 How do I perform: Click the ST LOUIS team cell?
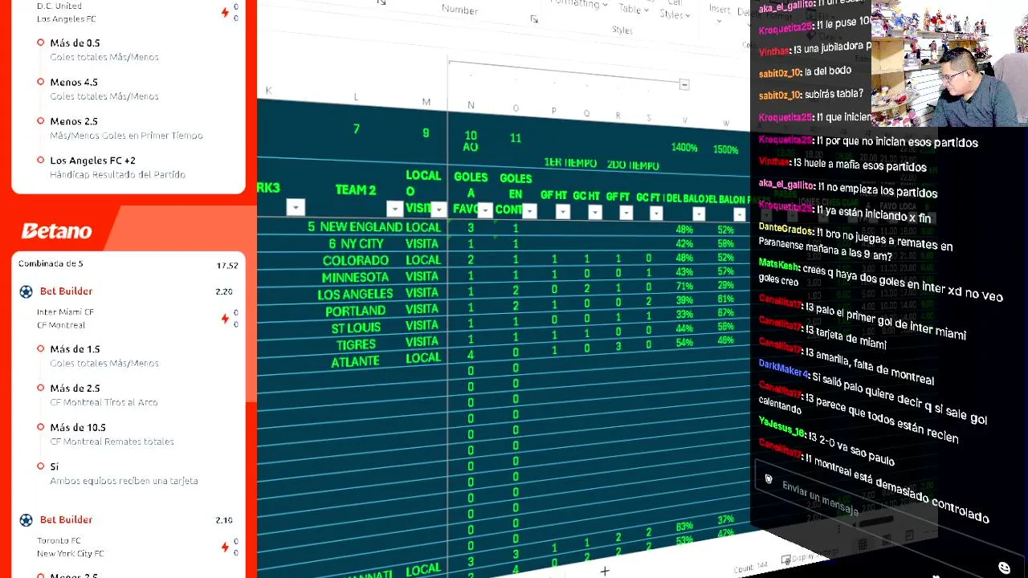tap(356, 328)
